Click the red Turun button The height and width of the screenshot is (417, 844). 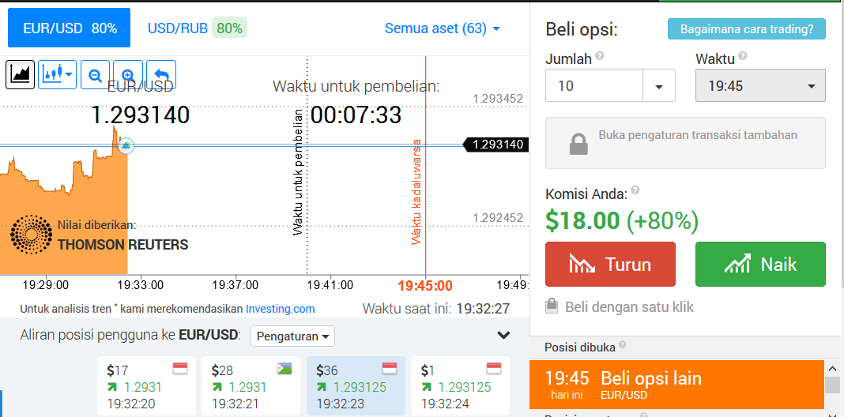pyautogui.click(x=610, y=265)
